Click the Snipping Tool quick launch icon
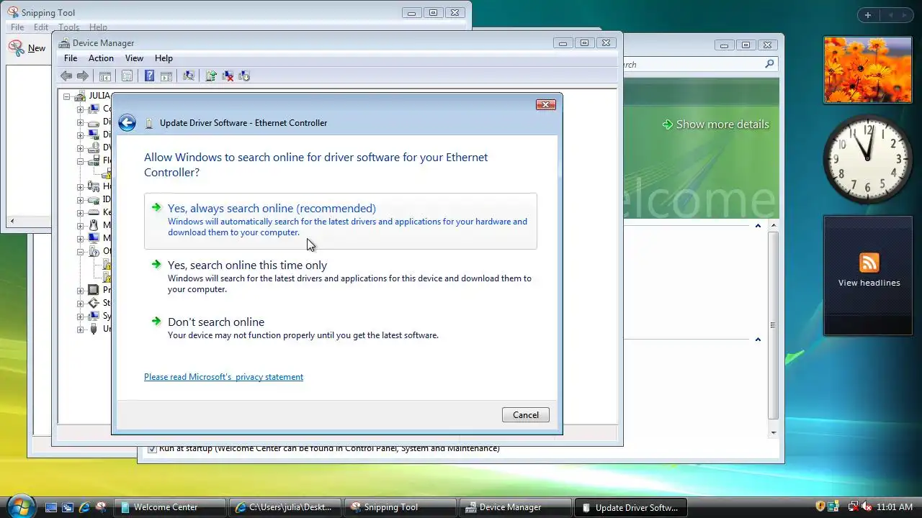This screenshot has width=922, height=518. [x=101, y=507]
